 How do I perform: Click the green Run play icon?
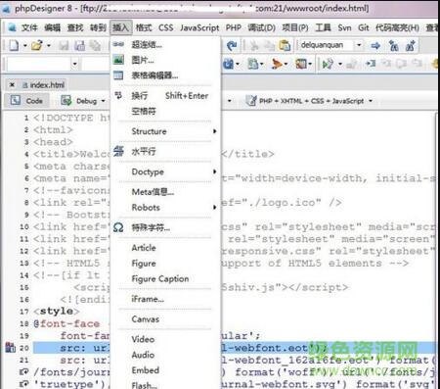(x=328, y=64)
